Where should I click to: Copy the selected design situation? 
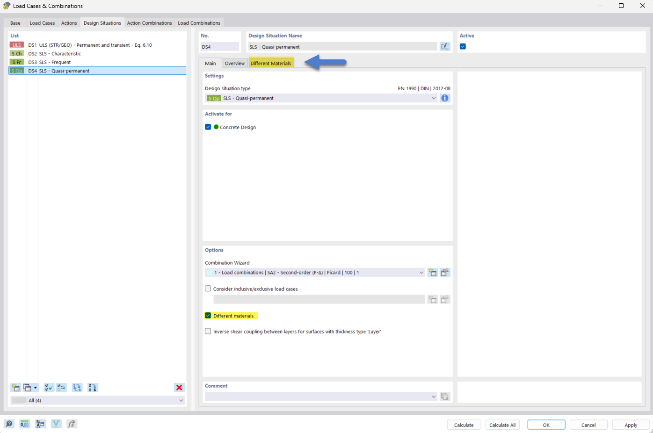coord(27,387)
